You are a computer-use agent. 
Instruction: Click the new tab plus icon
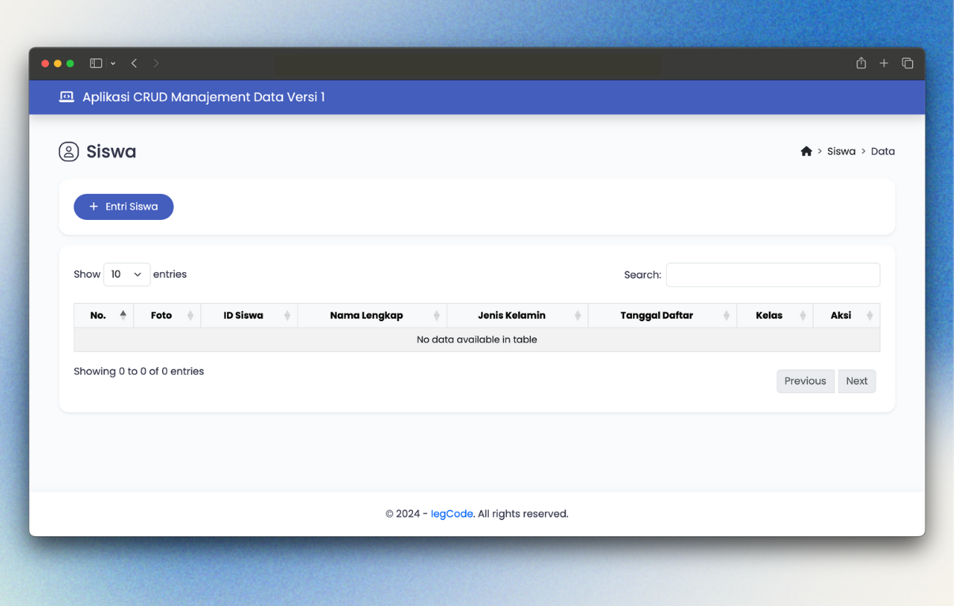884,63
